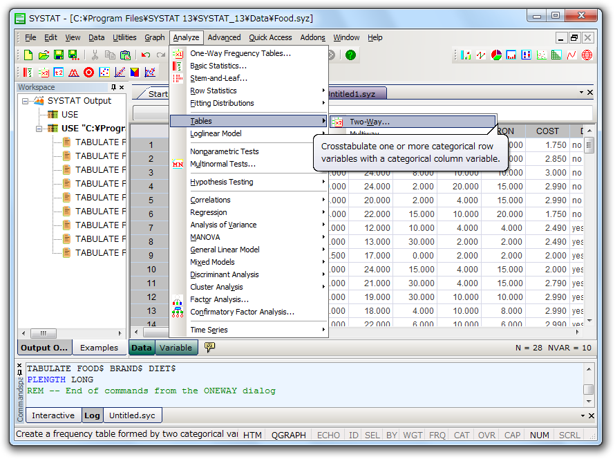Click the green scatterplot matrix graph icon
615x459 pixels.
556,55
